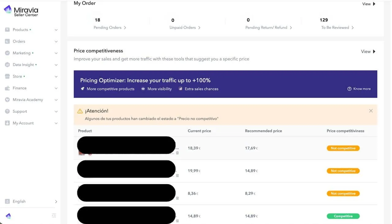Click the recommended price 17,69 €
This screenshot has height=224, width=392.
click(x=251, y=148)
